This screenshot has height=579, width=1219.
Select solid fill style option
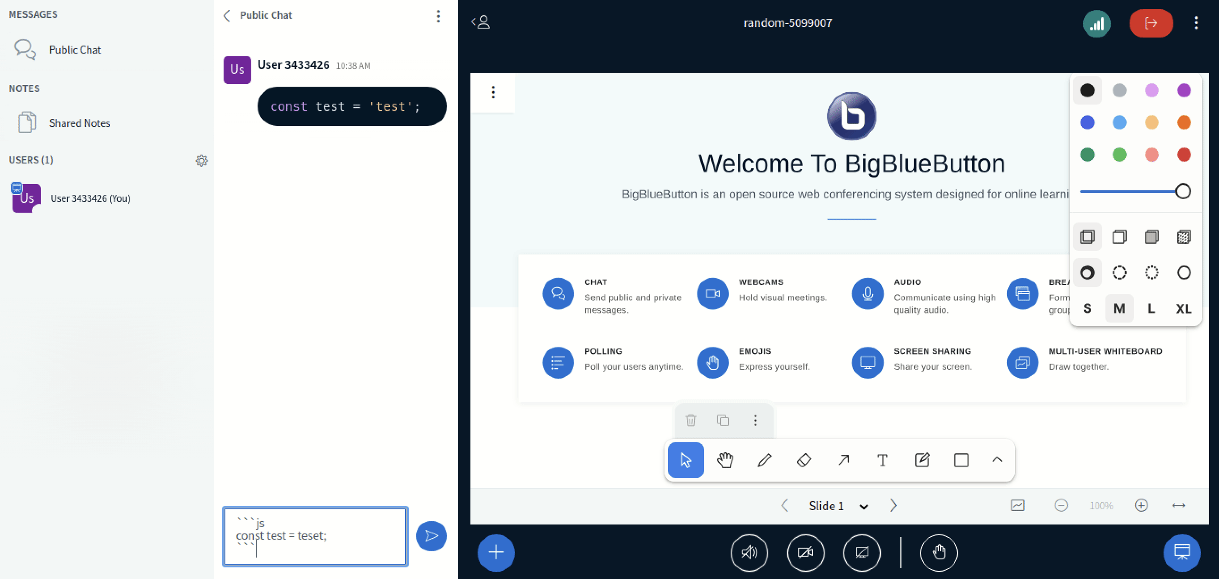[1151, 237]
